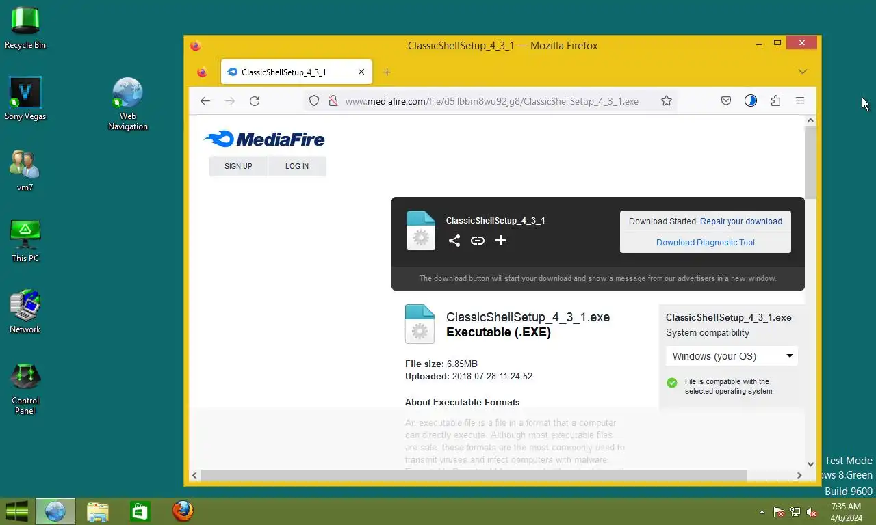Viewport: 876px width, 525px height.
Task: Click the half-moon toolbar icon
Action: [751, 101]
